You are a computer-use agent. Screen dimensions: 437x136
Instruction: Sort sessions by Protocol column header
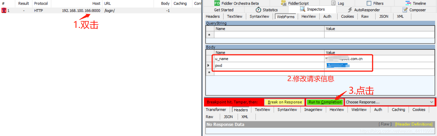coord(41,3)
